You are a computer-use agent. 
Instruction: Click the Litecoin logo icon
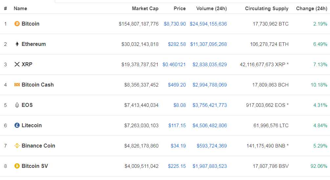click(x=17, y=125)
